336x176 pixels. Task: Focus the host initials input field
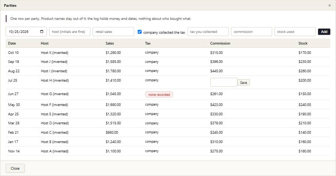click(x=70, y=32)
